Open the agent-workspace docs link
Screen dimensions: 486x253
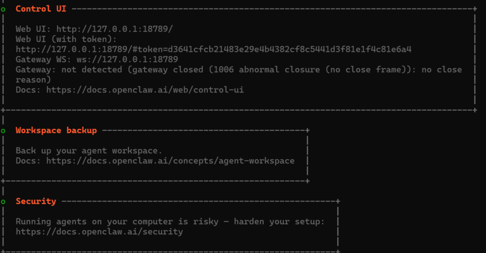(x=171, y=161)
